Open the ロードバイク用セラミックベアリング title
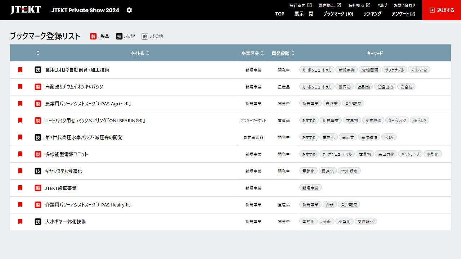 pyautogui.click(x=95, y=121)
